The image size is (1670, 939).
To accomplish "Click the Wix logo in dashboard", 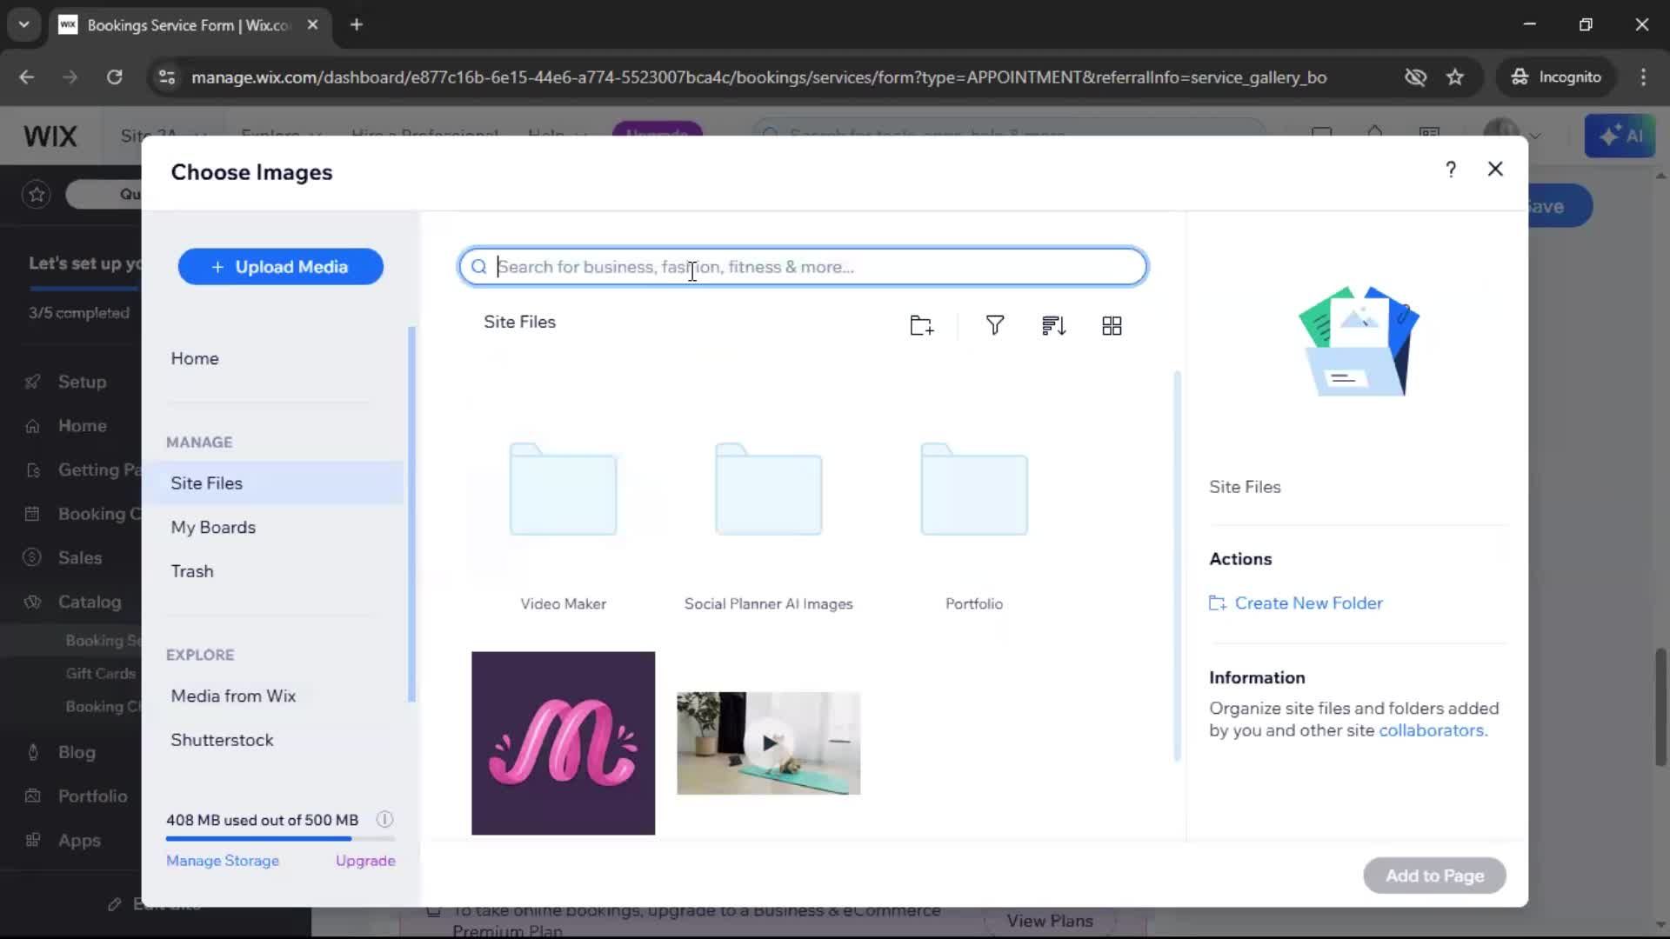I will click(50, 137).
